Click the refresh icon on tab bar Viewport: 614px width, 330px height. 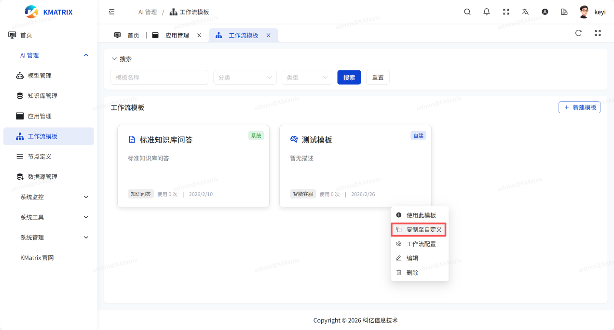[578, 33]
